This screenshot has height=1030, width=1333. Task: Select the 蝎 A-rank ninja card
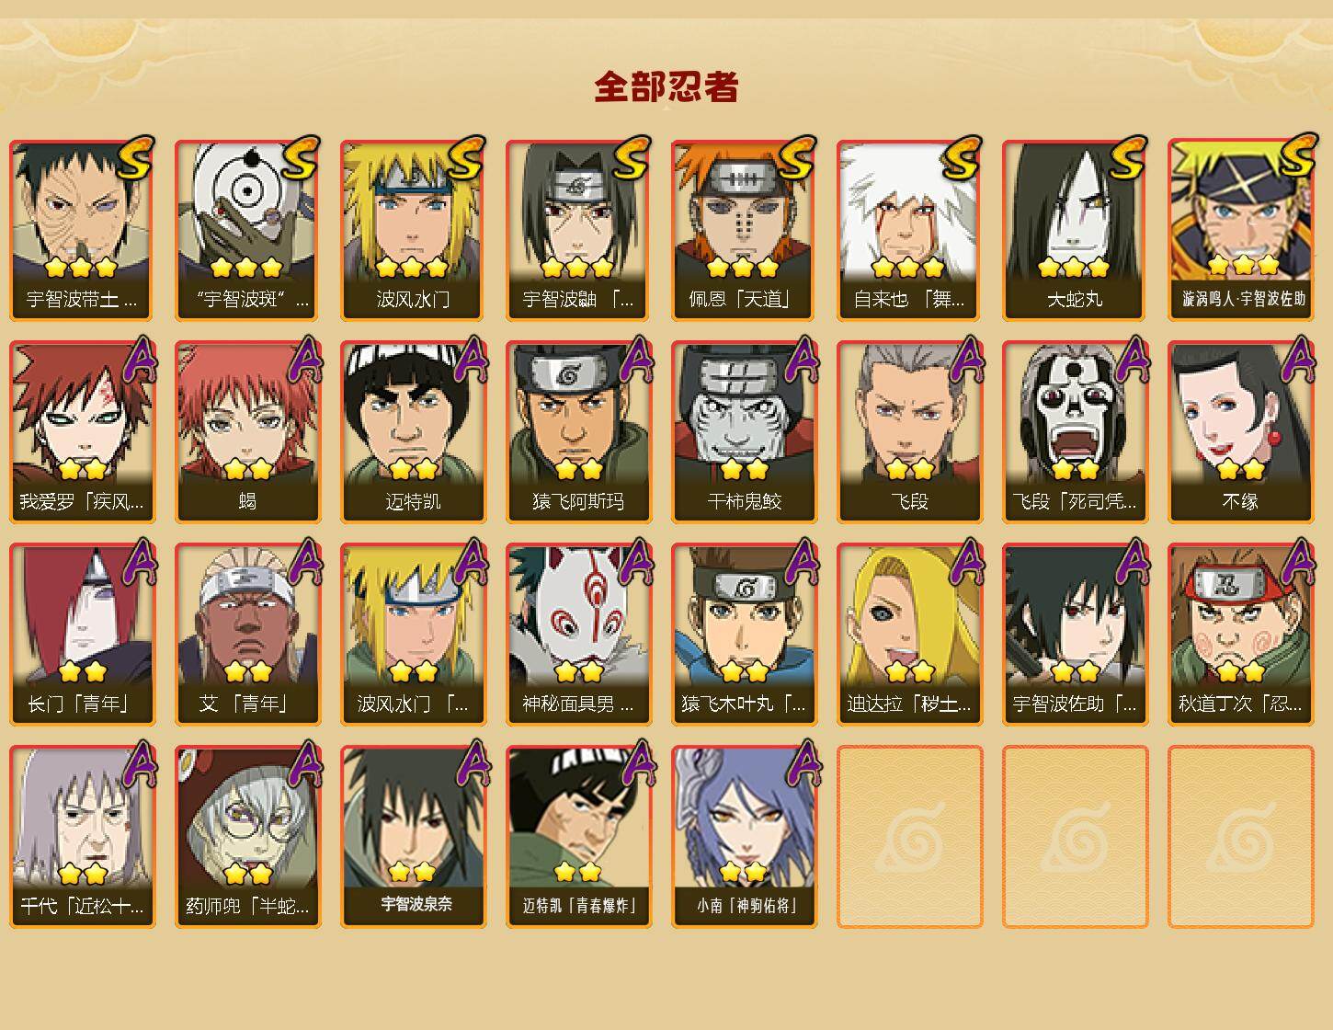[247, 432]
